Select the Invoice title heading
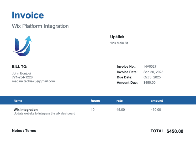This screenshot has width=196, height=150. pyautogui.click(x=28, y=15)
